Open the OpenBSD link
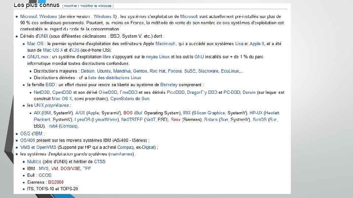Image resolution: width=353 pixels, height=198 pixels. [x=62, y=92]
